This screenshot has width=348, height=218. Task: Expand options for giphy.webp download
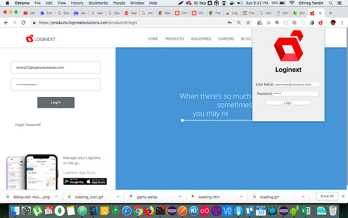[179, 197]
